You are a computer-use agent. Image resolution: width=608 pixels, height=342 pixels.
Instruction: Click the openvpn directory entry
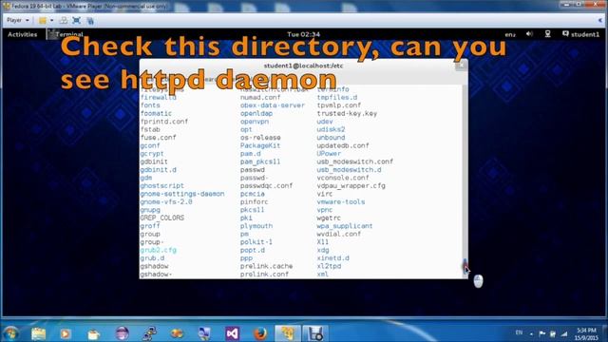click(255, 122)
